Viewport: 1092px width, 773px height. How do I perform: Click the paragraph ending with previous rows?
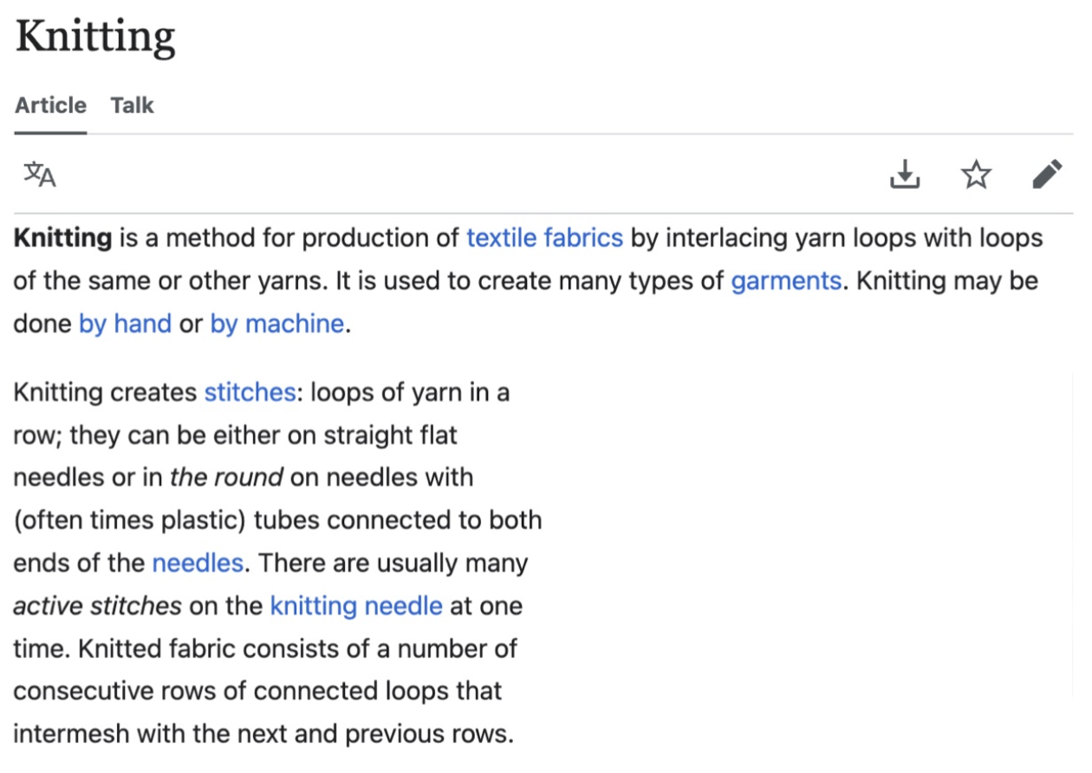pyautogui.click(x=277, y=562)
